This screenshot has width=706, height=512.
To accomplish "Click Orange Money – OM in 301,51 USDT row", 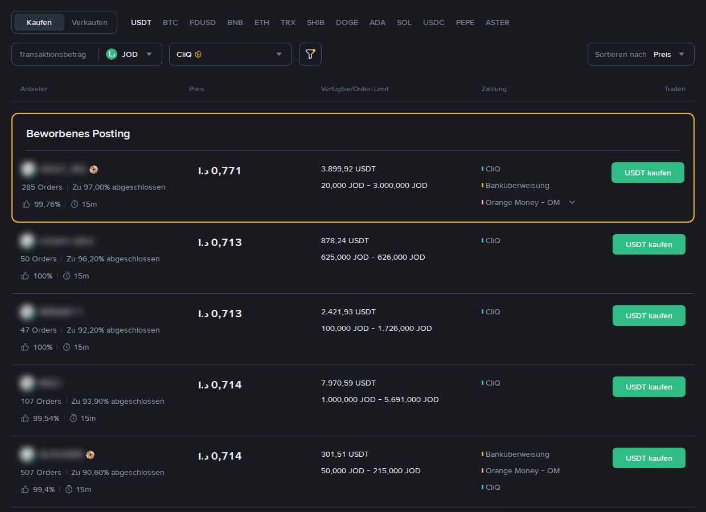I will click(x=523, y=471).
